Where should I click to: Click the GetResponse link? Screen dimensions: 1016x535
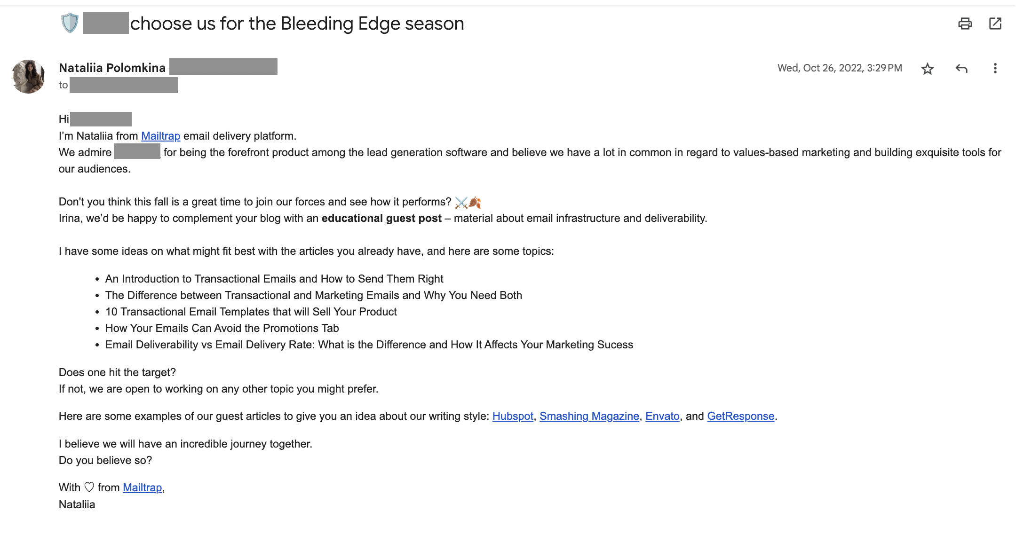[741, 416]
